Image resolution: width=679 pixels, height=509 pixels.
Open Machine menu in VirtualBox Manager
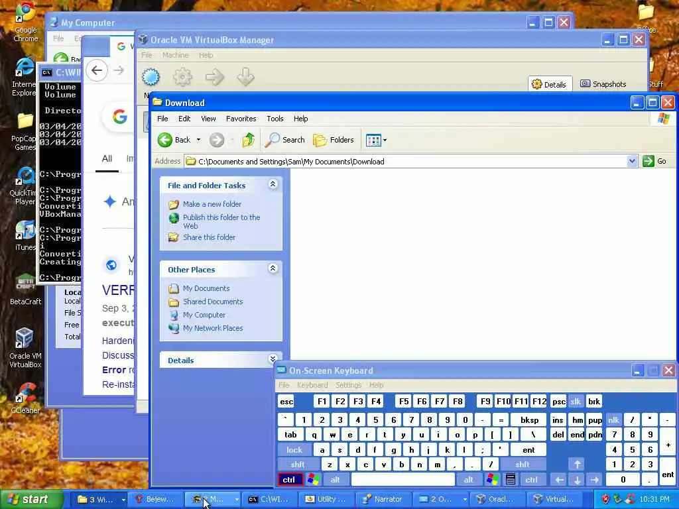coord(175,55)
